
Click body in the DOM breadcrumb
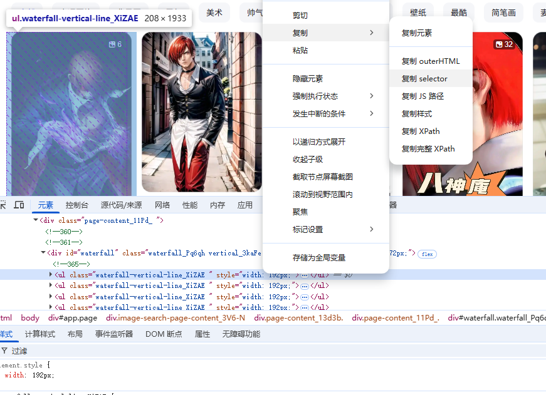[x=30, y=318]
